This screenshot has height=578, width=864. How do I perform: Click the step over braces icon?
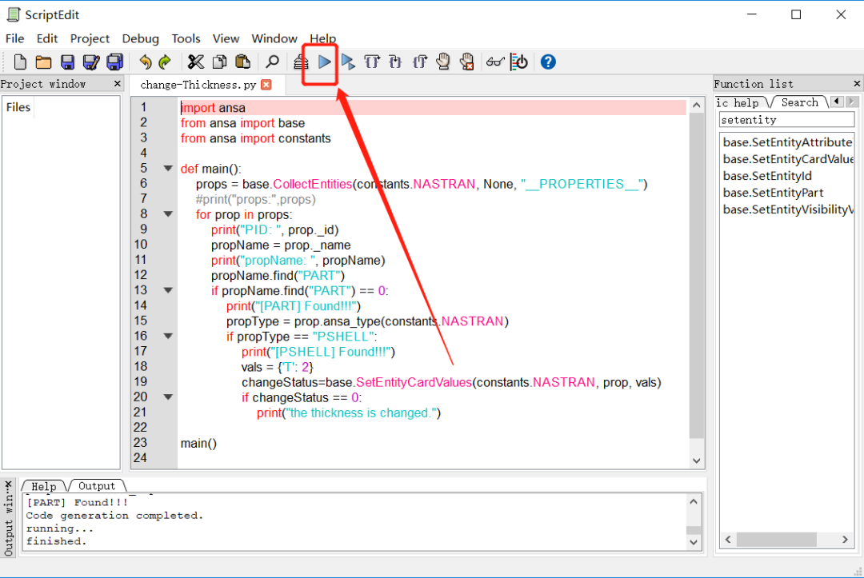(372, 62)
